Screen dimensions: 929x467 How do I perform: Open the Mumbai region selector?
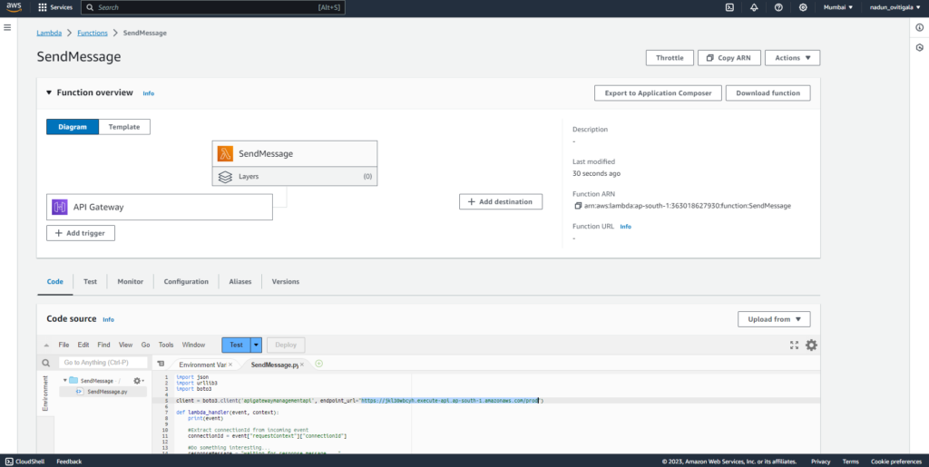point(837,7)
